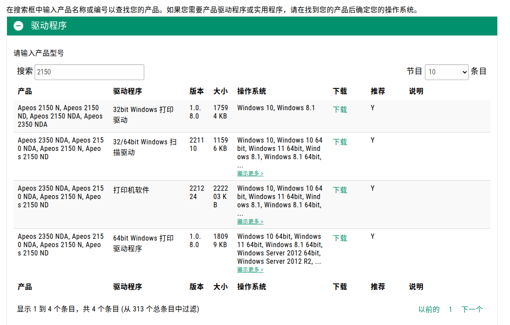This screenshot has height=325, width=510.
Task: Click version 221110 in 扫描驱动 row
Action: [196, 144]
